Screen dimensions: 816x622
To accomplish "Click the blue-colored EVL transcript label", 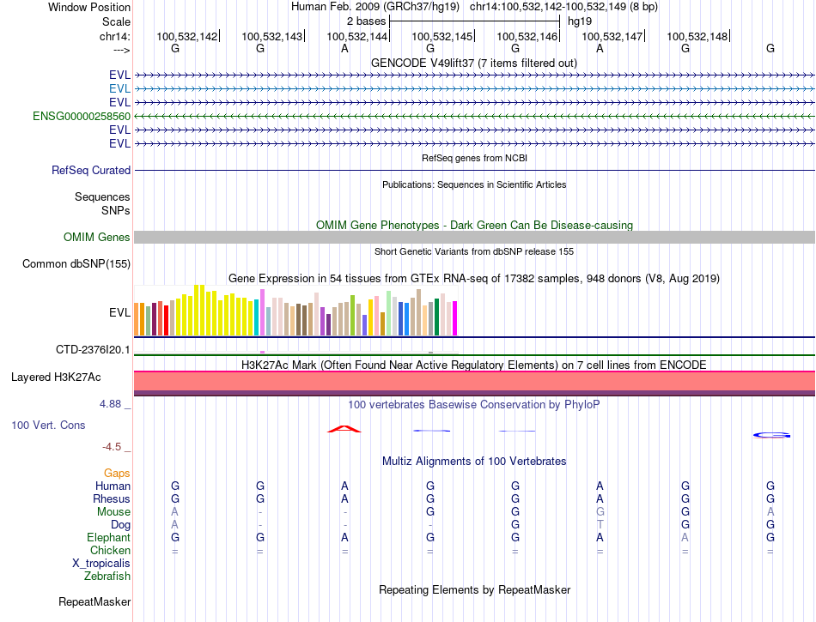I will [119, 88].
